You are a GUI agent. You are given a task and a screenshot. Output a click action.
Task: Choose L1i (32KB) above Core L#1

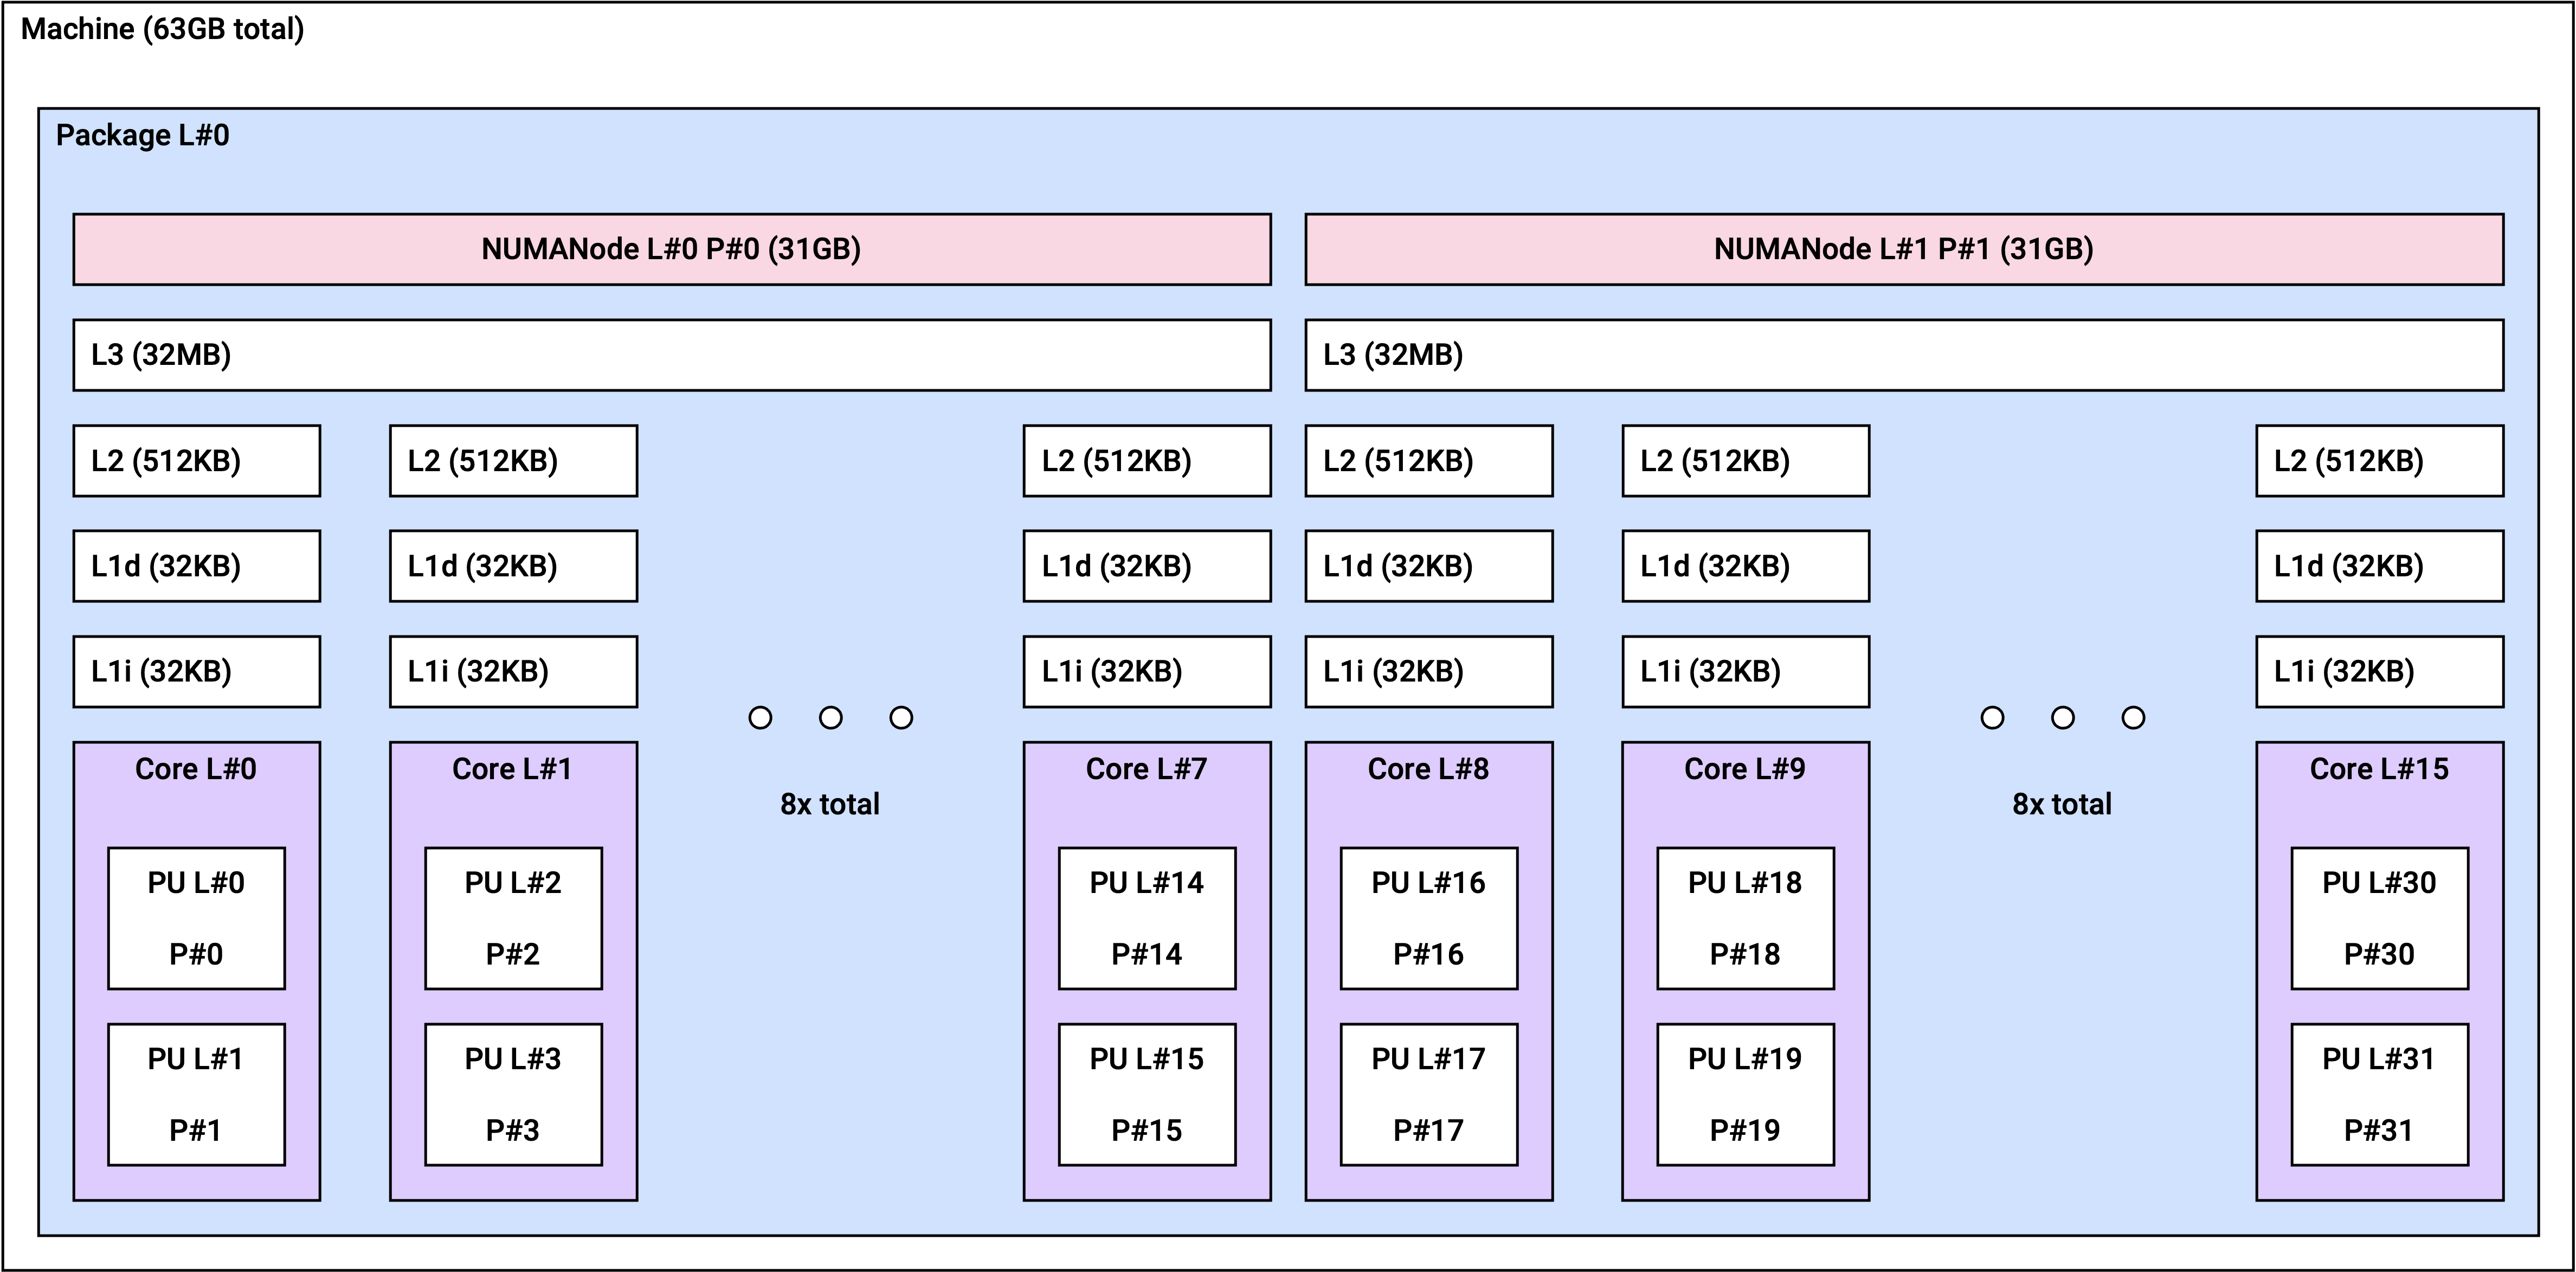pyautogui.click(x=513, y=672)
